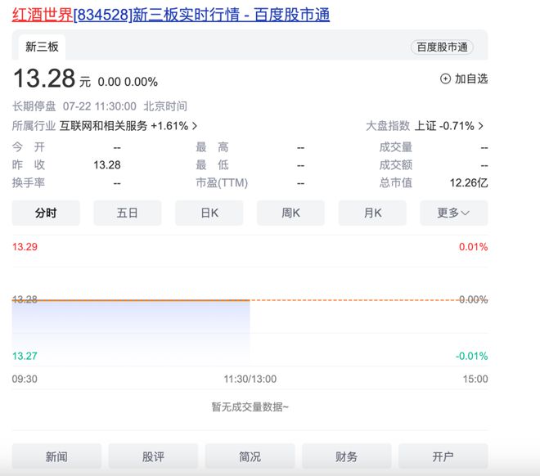Click the 百度股市通 badge
540x476 pixels.
(442, 47)
